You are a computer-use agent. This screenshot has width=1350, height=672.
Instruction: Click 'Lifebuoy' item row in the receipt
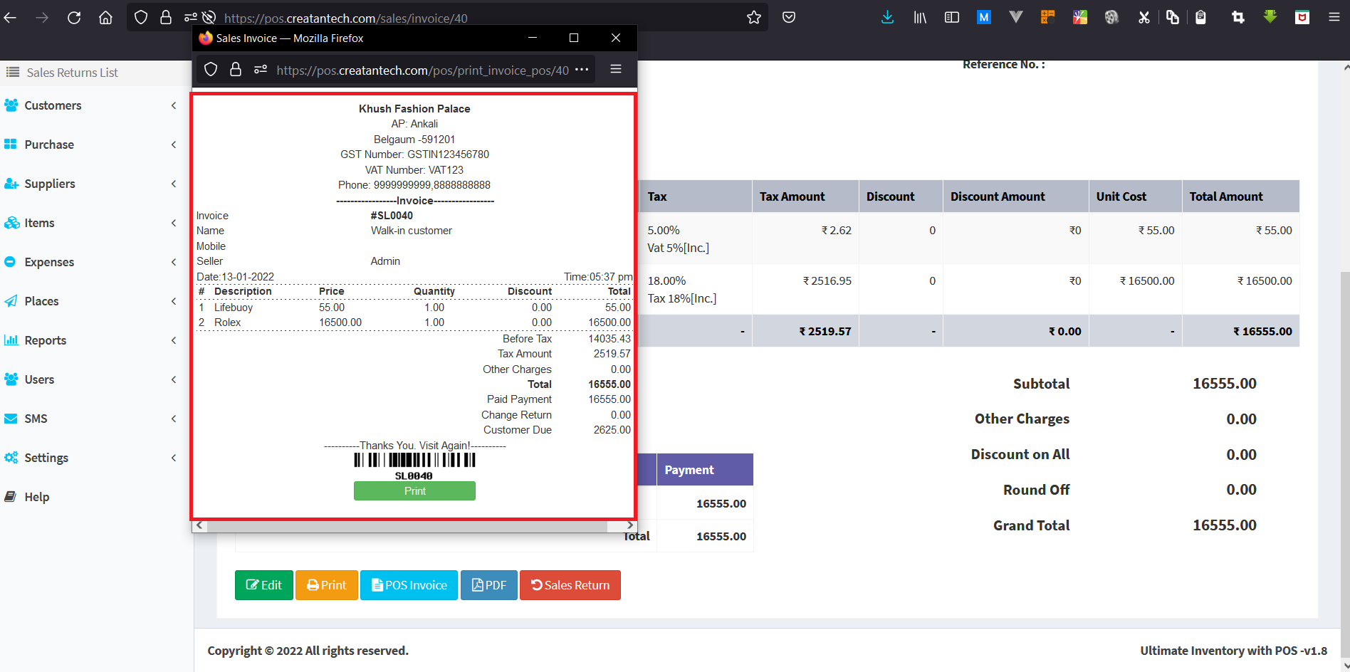coord(414,308)
